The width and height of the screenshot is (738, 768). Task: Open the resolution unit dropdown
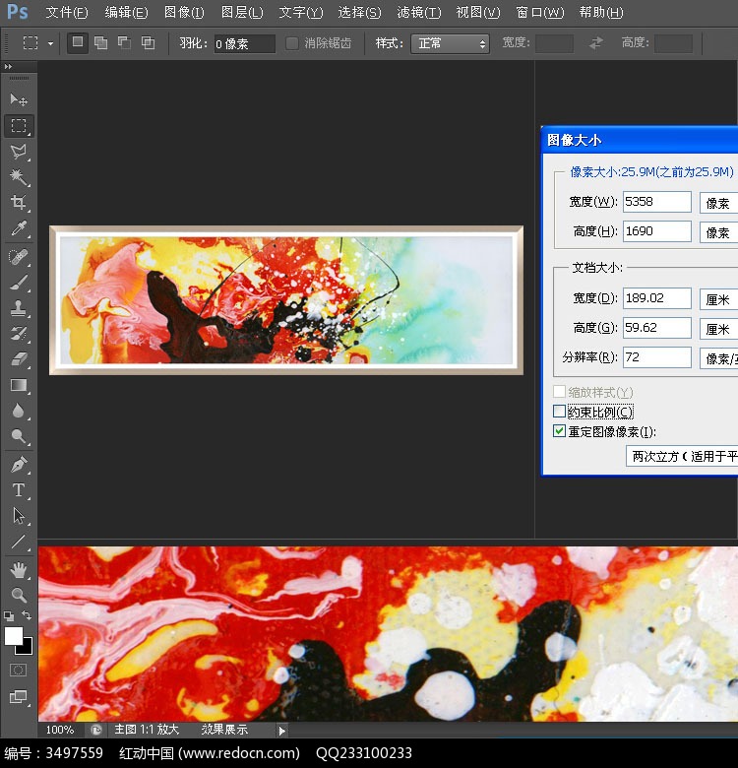click(718, 358)
